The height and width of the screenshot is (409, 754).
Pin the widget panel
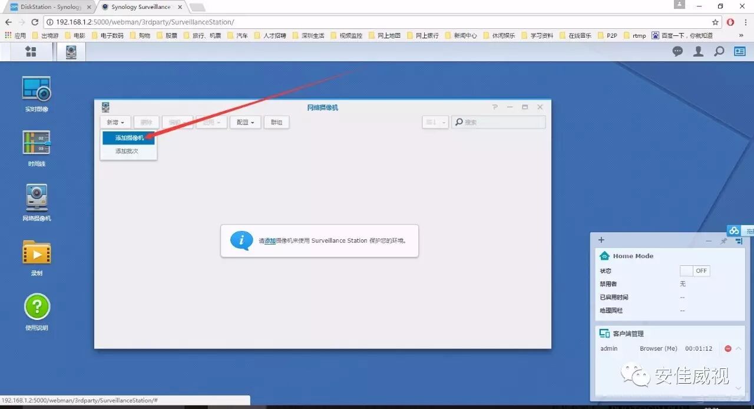tap(724, 240)
